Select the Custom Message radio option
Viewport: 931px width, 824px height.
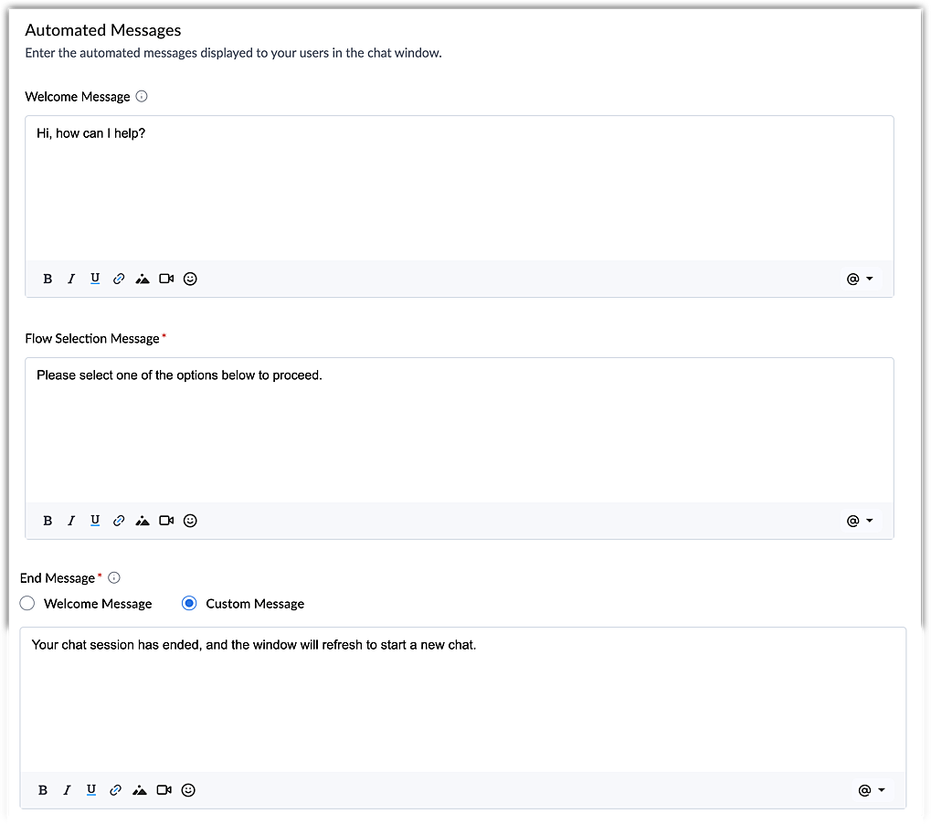pyautogui.click(x=189, y=603)
